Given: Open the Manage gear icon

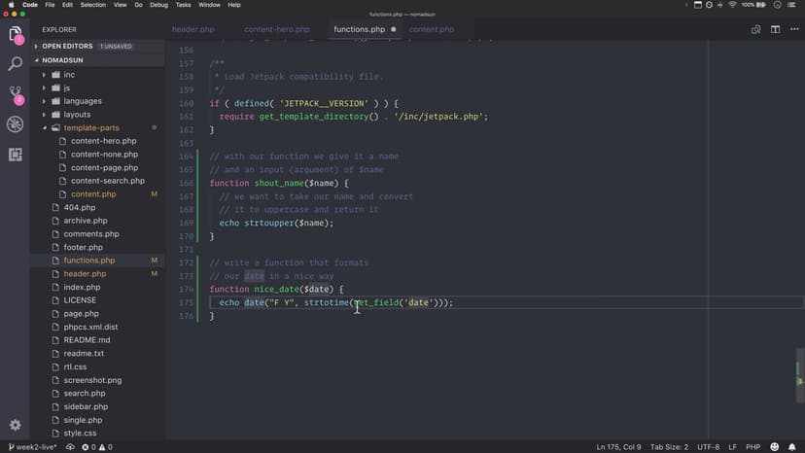Looking at the screenshot, I should pyautogui.click(x=16, y=425).
